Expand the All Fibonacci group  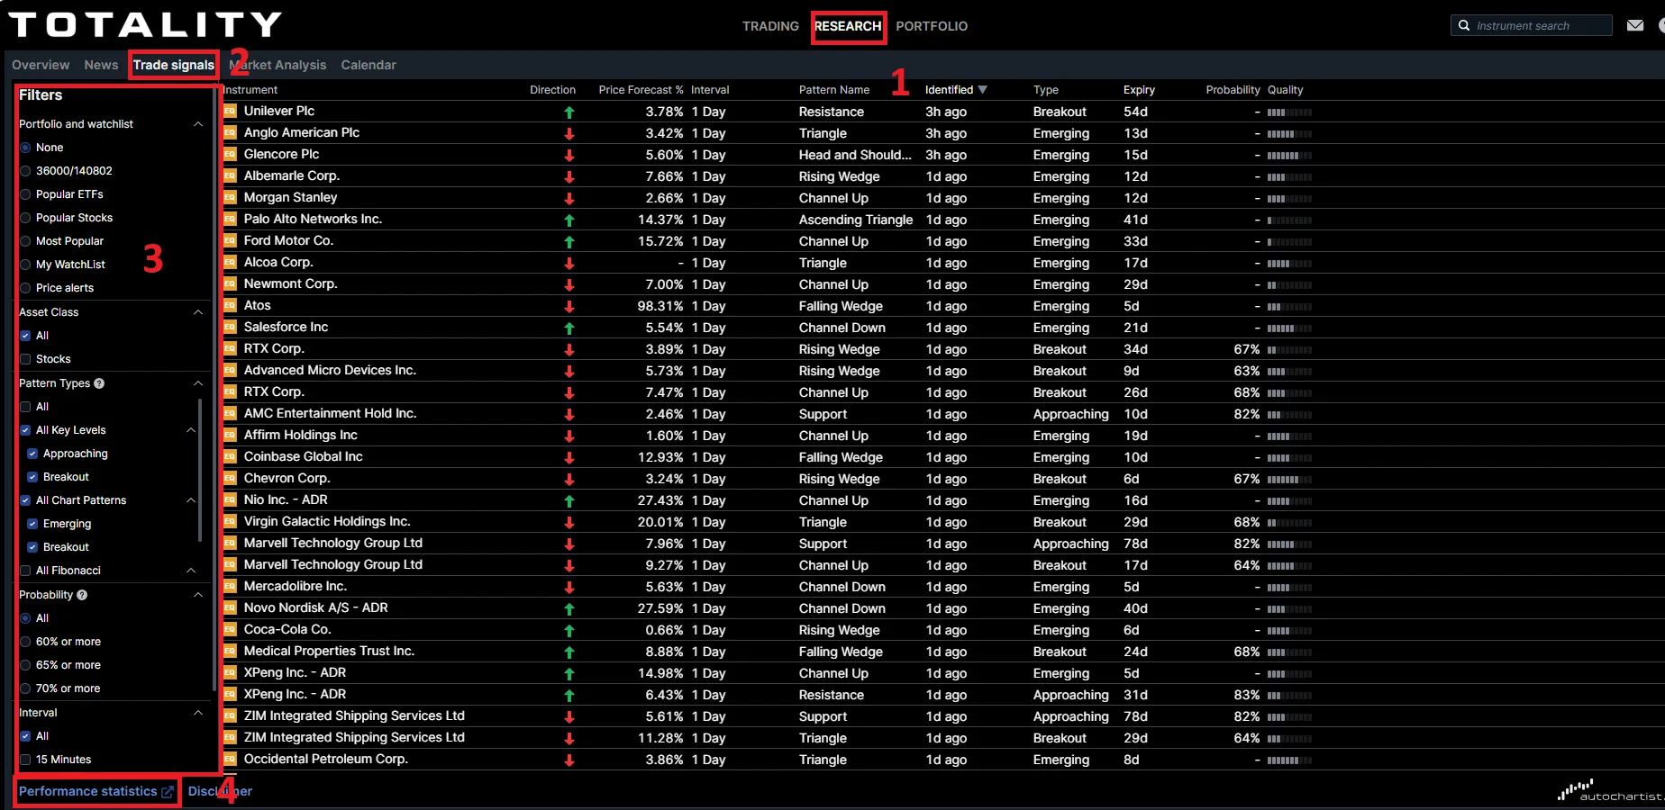[x=191, y=571]
